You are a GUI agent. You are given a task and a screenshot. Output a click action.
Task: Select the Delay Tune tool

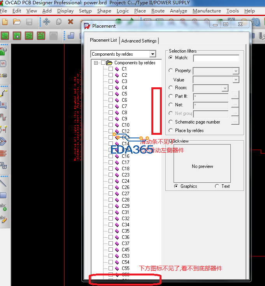(x=3, y=117)
